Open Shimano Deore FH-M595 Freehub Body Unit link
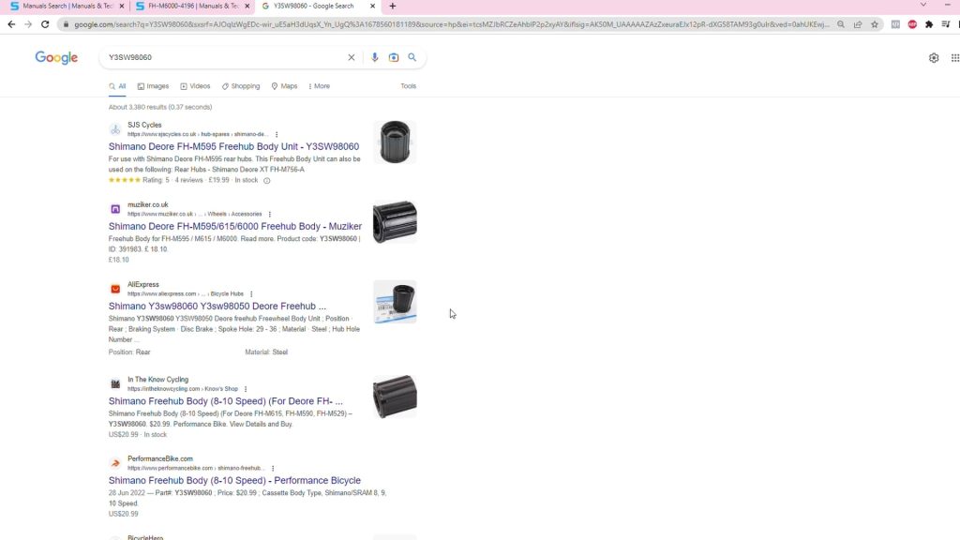Viewport: 960px width, 540px height. [233, 147]
